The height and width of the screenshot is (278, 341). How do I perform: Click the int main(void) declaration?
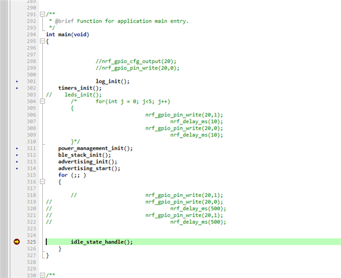tap(68, 34)
